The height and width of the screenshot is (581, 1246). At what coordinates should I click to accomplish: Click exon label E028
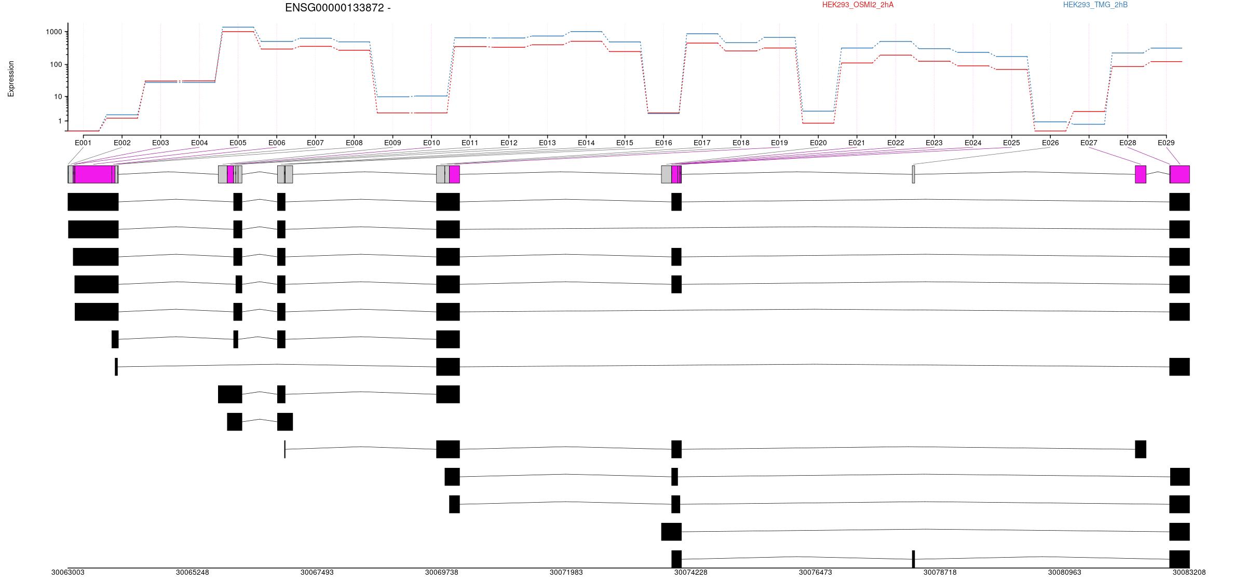(x=1128, y=143)
